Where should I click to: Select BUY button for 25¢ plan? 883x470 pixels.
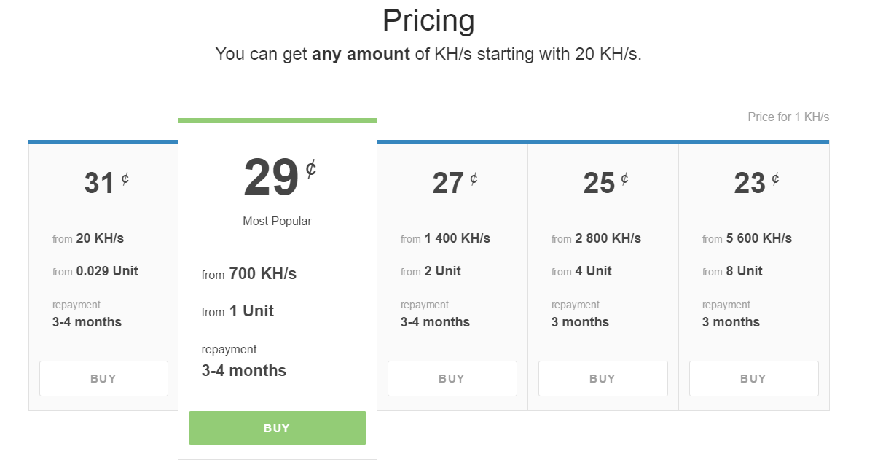(x=603, y=378)
